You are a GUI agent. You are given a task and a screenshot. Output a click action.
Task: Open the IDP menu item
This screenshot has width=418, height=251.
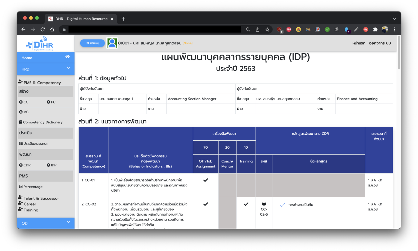[52, 165]
